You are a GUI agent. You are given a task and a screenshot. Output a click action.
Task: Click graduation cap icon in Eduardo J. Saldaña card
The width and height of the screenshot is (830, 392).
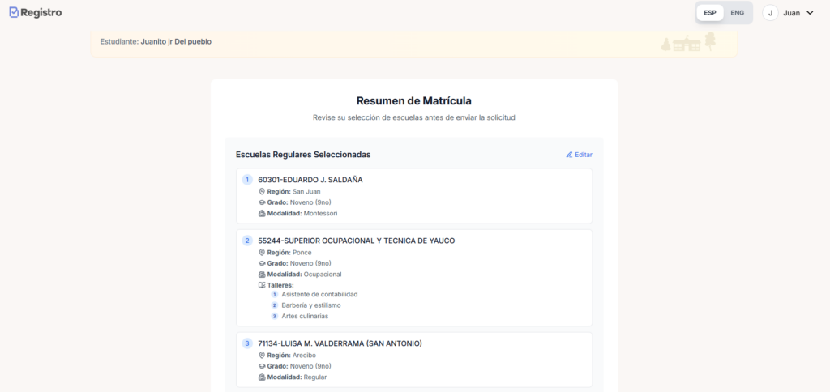pos(262,202)
